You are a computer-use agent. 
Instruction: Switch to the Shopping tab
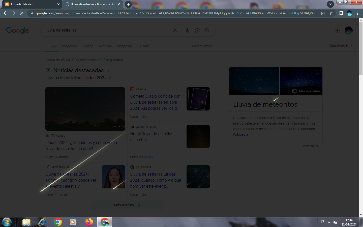pyautogui.click(x=125, y=46)
